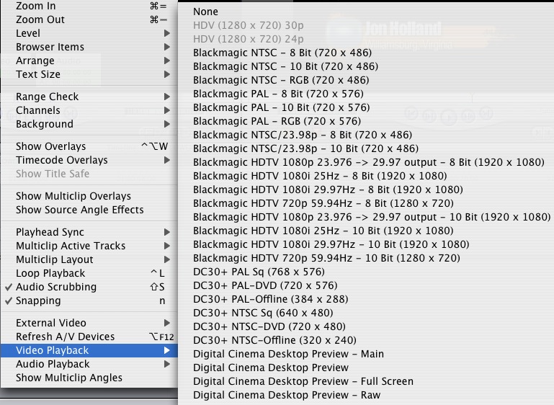This screenshot has width=554, height=405.
Task: Choose DC30+ PAL-Offline (384 x 288)
Action: pos(366,299)
